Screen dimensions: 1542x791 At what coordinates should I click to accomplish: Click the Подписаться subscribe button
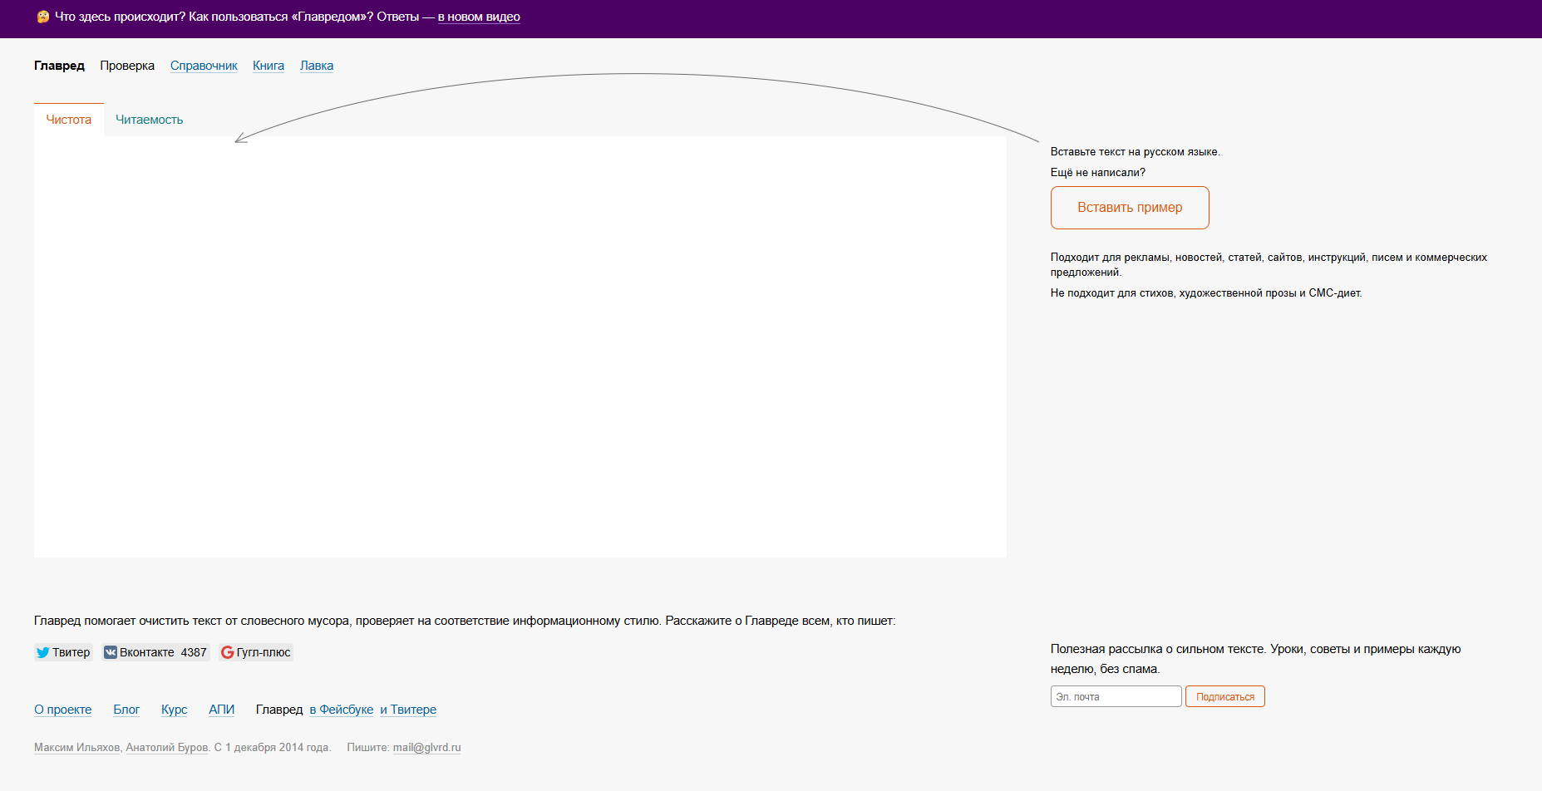point(1225,696)
